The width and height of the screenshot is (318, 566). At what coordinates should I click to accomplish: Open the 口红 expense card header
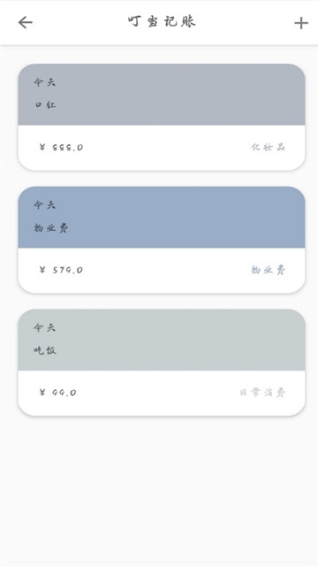(x=162, y=95)
